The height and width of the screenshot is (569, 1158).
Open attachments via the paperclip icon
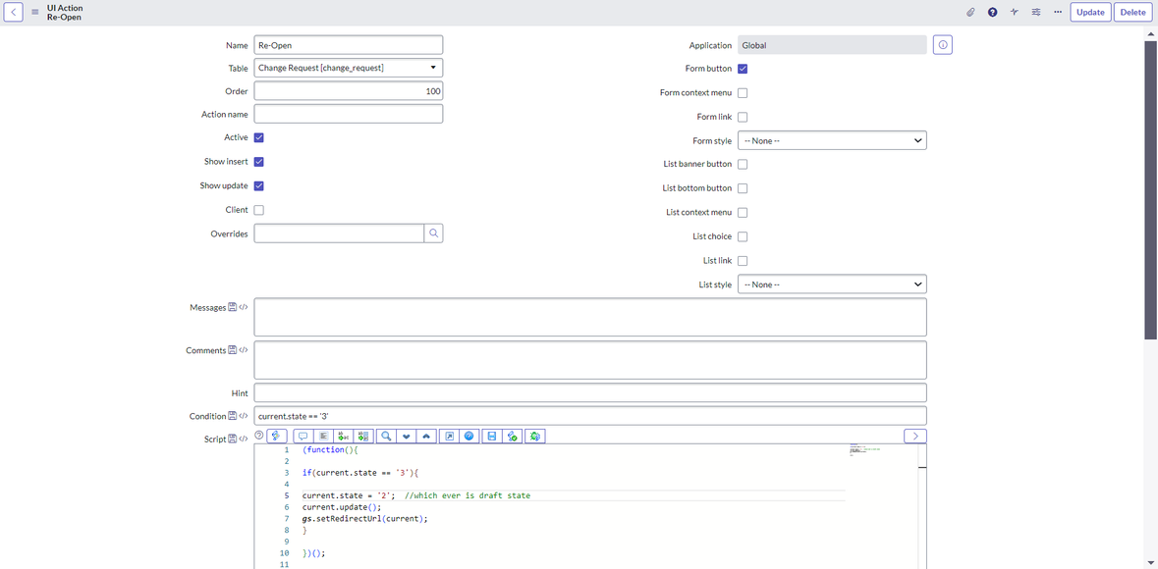tap(971, 12)
